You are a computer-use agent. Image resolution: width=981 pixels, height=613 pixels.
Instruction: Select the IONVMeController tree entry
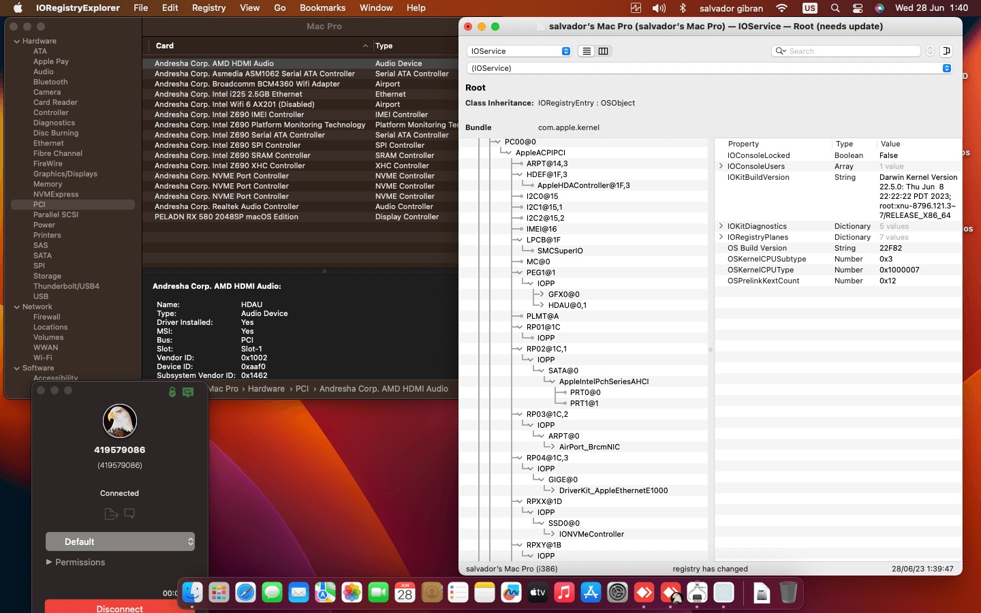(x=591, y=534)
